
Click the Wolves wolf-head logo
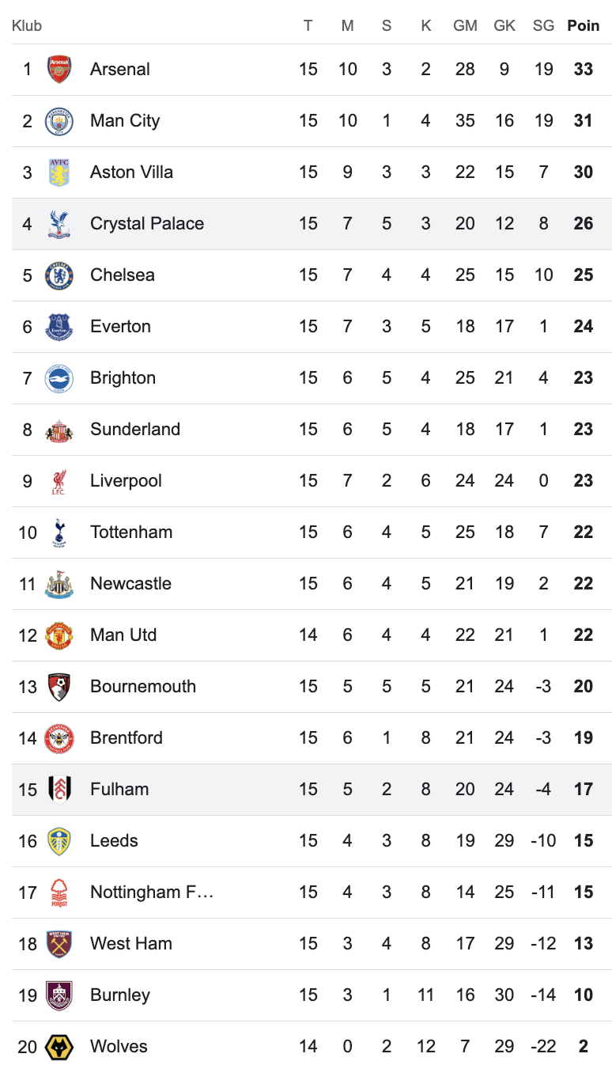click(x=59, y=1047)
